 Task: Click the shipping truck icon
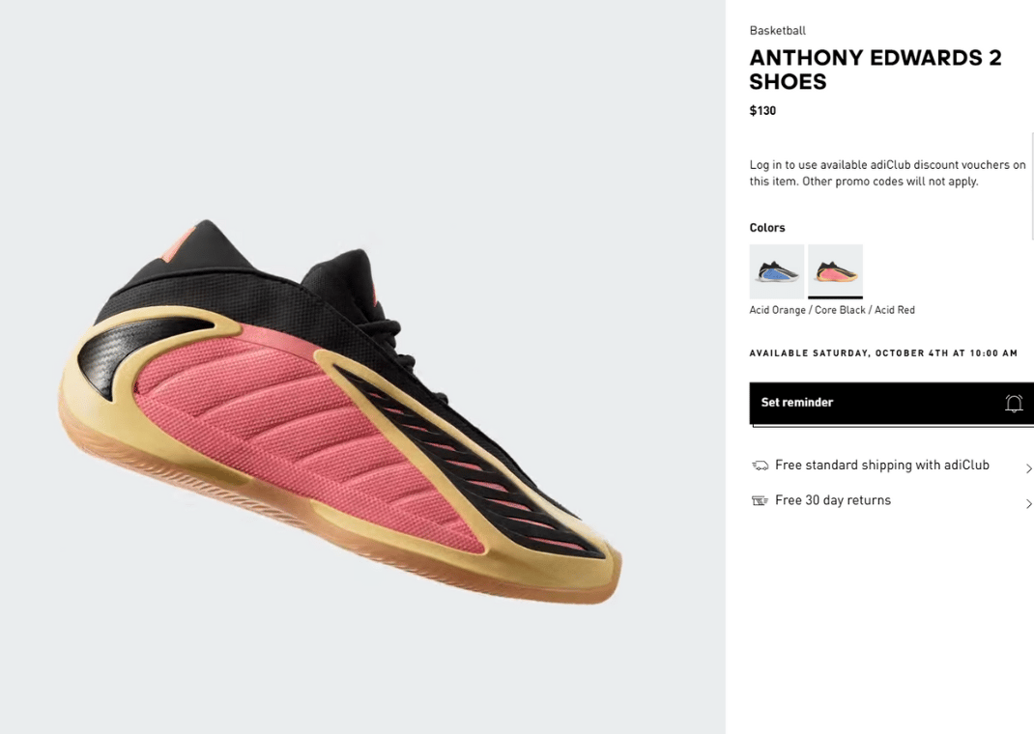click(x=761, y=466)
